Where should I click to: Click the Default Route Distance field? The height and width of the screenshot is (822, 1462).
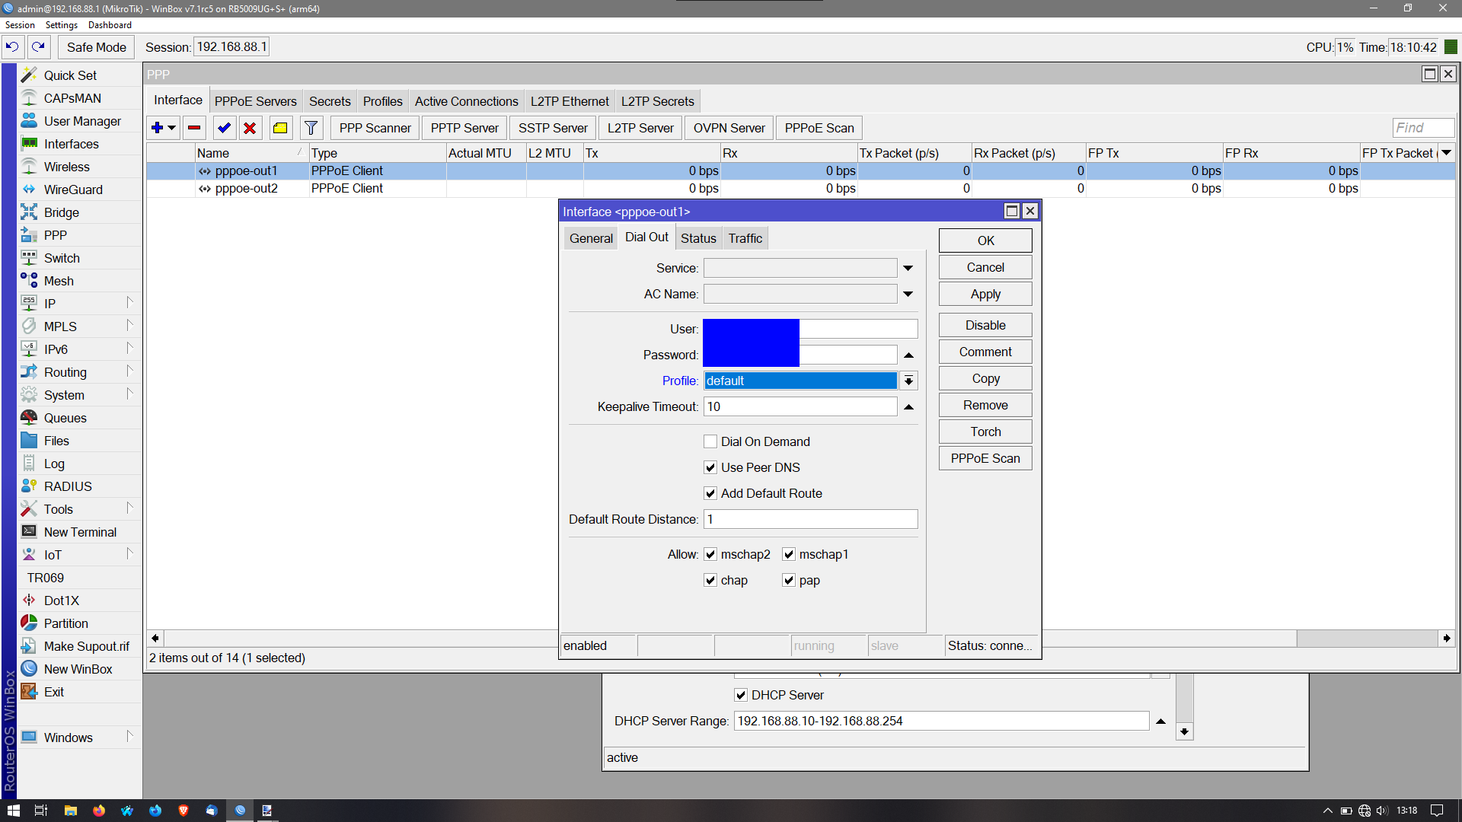pyautogui.click(x=810, y=519)
